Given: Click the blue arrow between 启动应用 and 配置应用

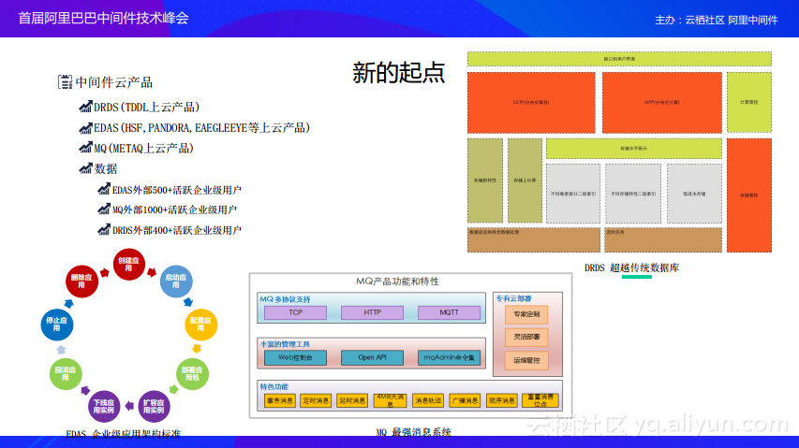Looking at the screenshot, I should click(x=188, y=301).
